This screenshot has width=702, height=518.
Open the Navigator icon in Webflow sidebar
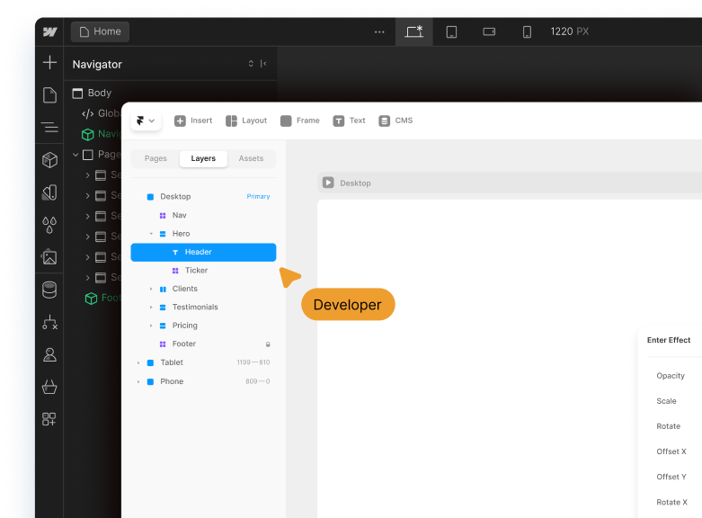tap(49, 128)
